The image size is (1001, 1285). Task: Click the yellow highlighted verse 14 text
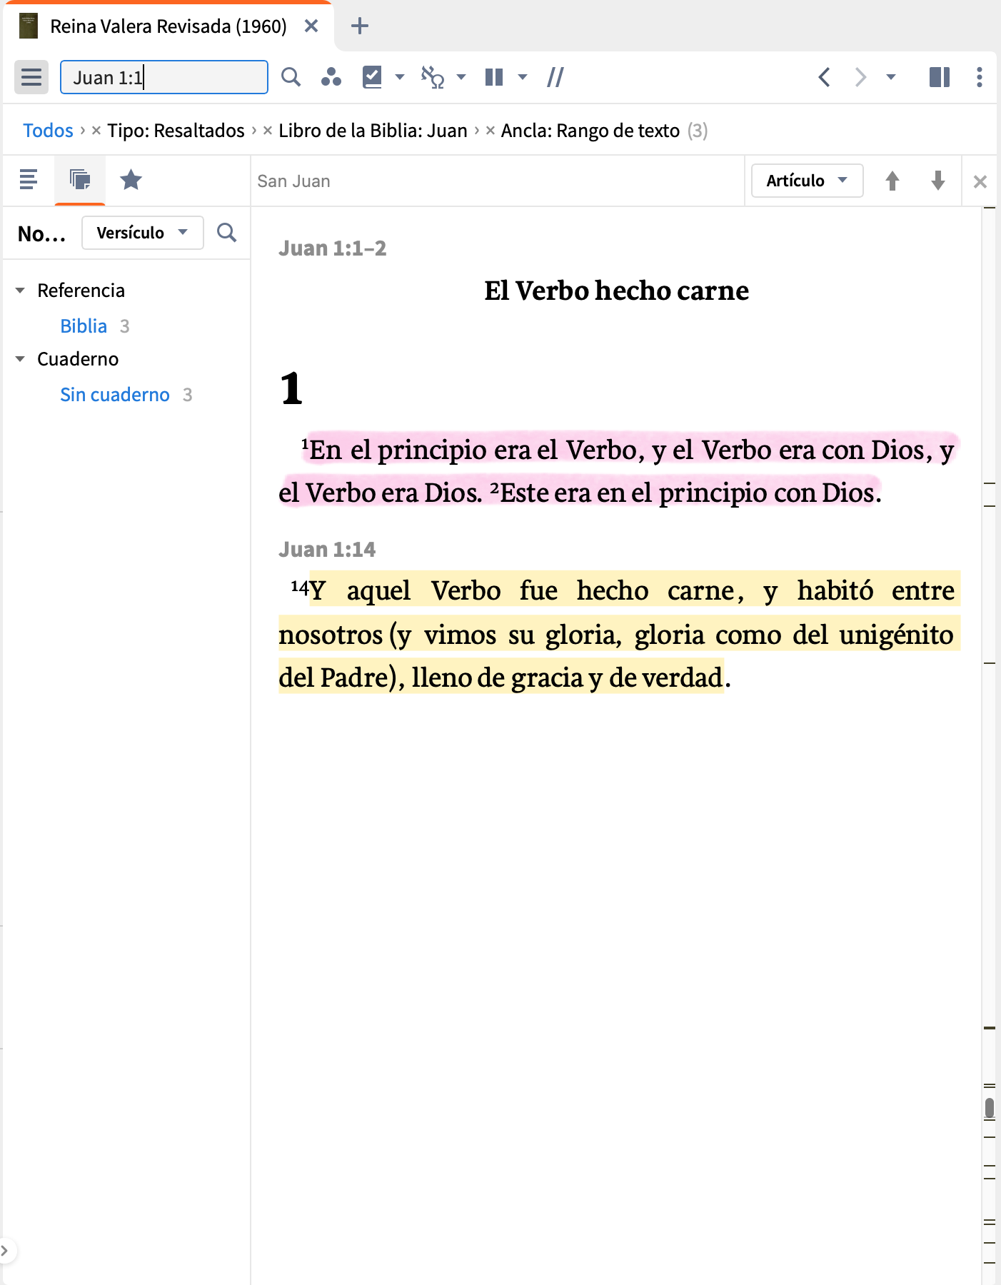[618, 634]
